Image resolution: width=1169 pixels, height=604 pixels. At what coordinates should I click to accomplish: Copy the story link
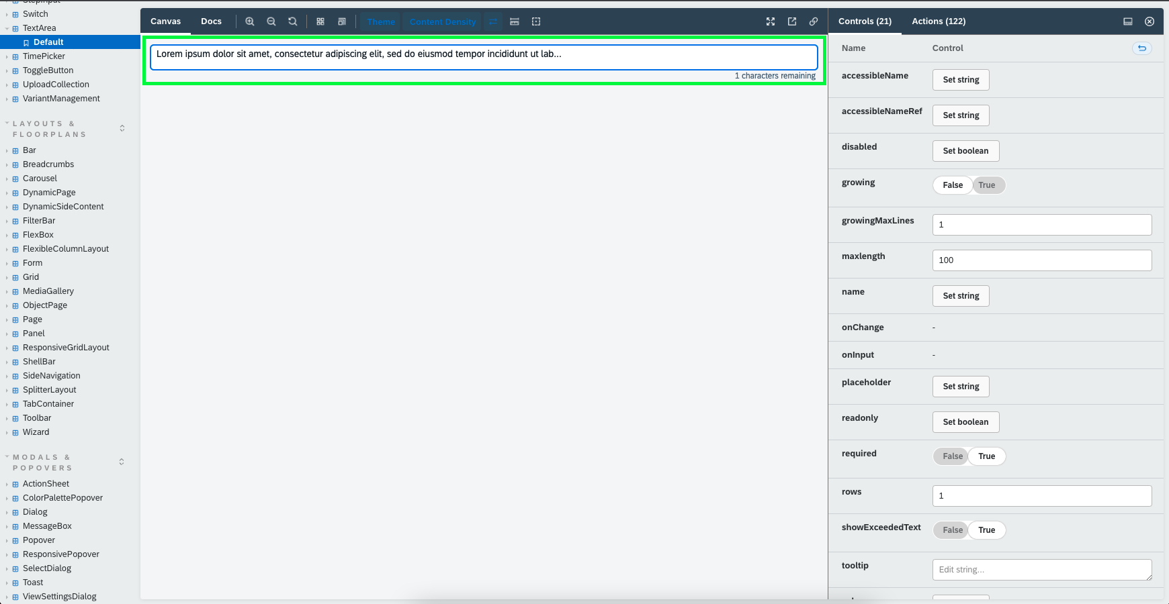click(x=814, y=21)
